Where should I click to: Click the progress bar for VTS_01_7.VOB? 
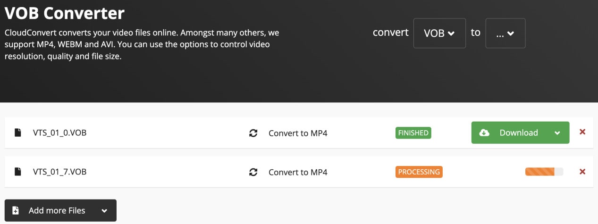coord(544,172)
